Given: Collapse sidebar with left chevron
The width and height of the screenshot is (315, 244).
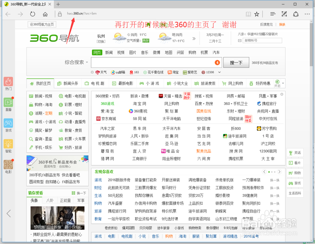Looking at the screenshot, I should 9,213.
